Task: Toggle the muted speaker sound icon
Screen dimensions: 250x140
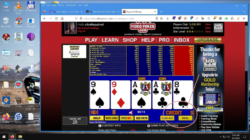Action: point(131,112)
